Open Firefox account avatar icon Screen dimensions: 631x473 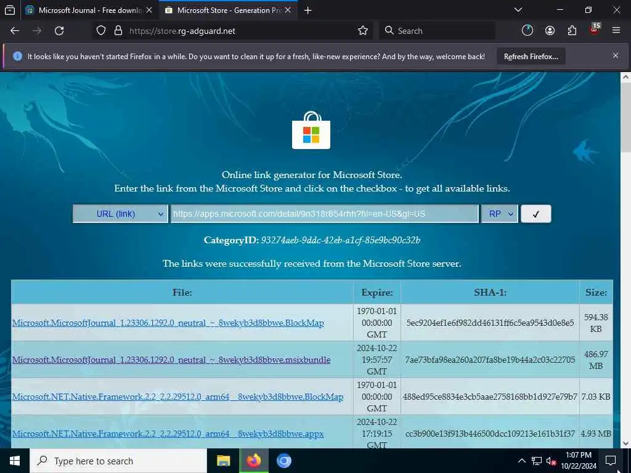(x=550, y=31)
